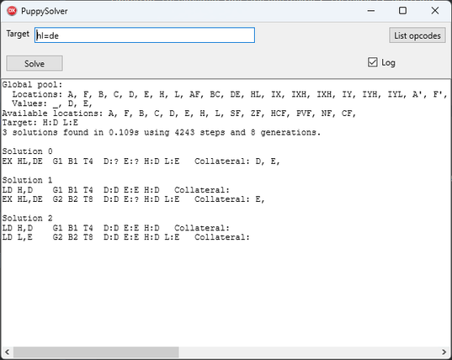Screen dimensions: 452x360
Task: Click 'EX HL,DE' instruction under Solution 1
Action: pyautogui.click(x=22, y=199)
